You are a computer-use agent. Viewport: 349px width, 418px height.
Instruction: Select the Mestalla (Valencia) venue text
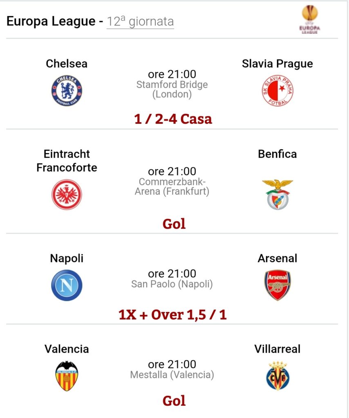172,375
